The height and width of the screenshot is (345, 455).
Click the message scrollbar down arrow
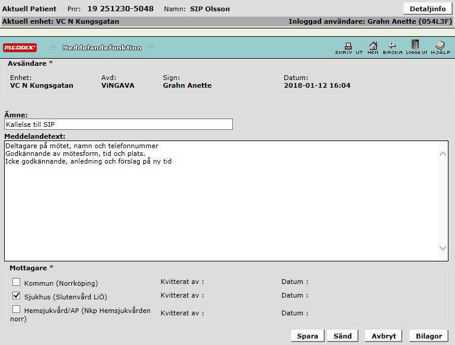[443, 248]
